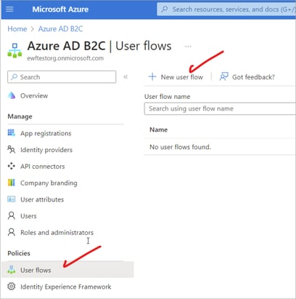The height and width of the screenshot is (299, 296).
Task: Click the ewftestorg.onmicrosoft.com tenant name
Action: click(65, 58)
